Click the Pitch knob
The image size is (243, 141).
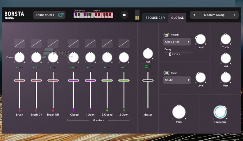point(179,112)
